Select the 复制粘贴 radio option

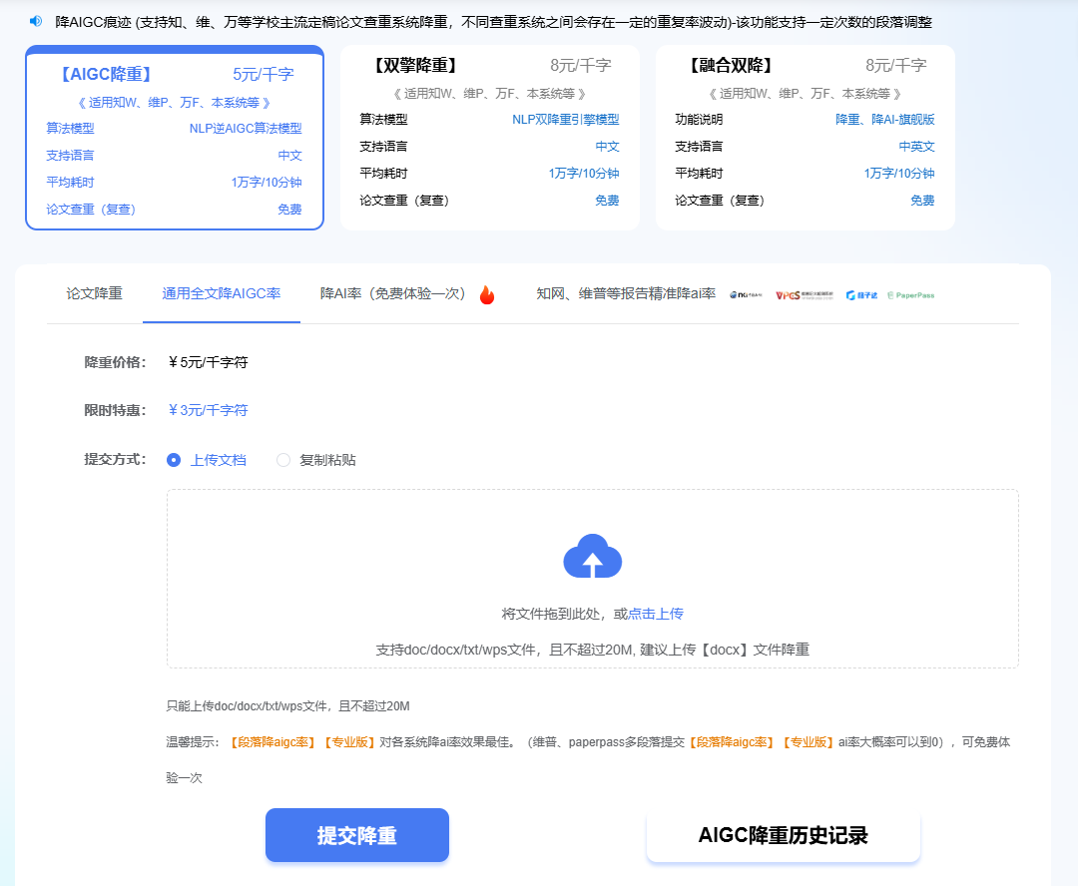click(283, 460)
